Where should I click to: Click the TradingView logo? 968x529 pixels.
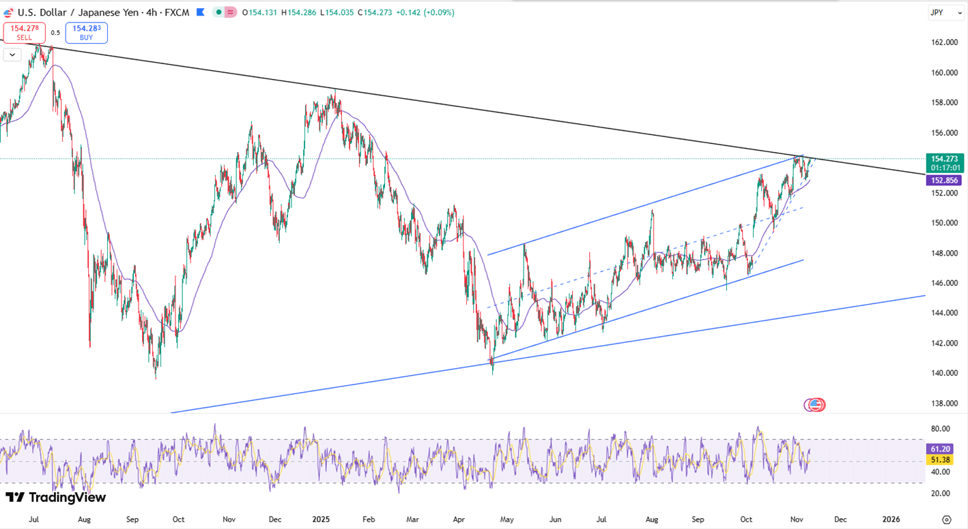tap(55, 498)
